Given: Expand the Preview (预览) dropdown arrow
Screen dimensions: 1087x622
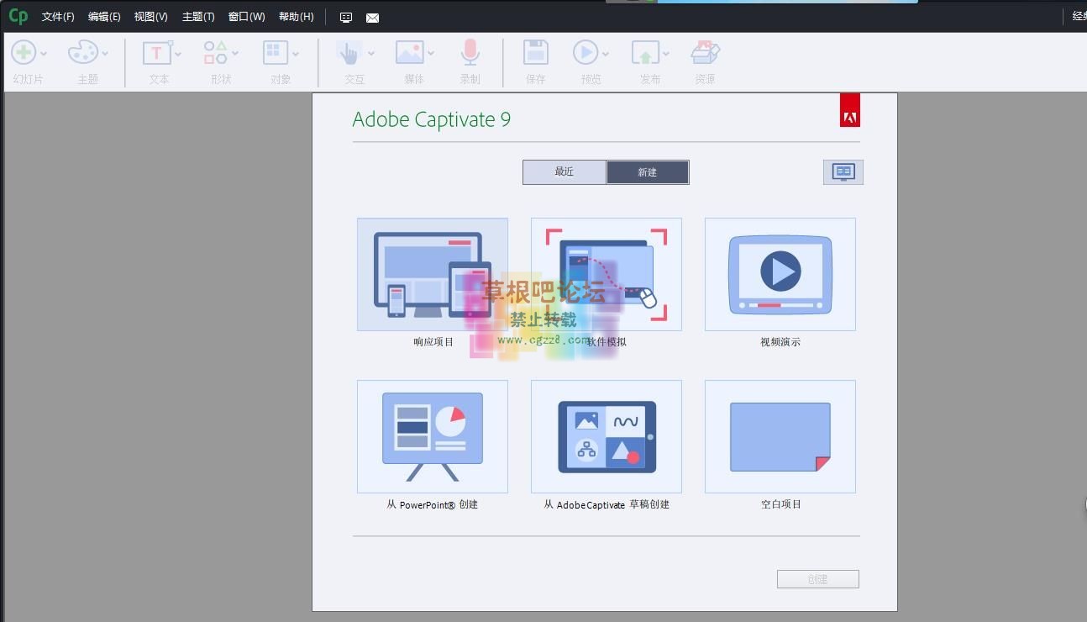Looking at the screenshot, I should pyautogui.click(x=606, y=54).
